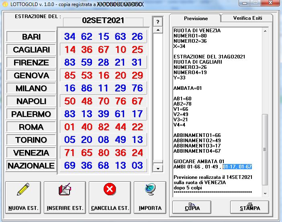Switch to the Previsione tab
This screenshot has height=222, width=282.
pyautogui.click(x=196, y=19)
